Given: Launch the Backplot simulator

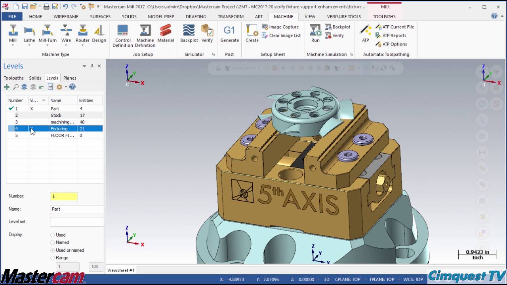Looking at the screenshot, I should (x=189, y=33).
